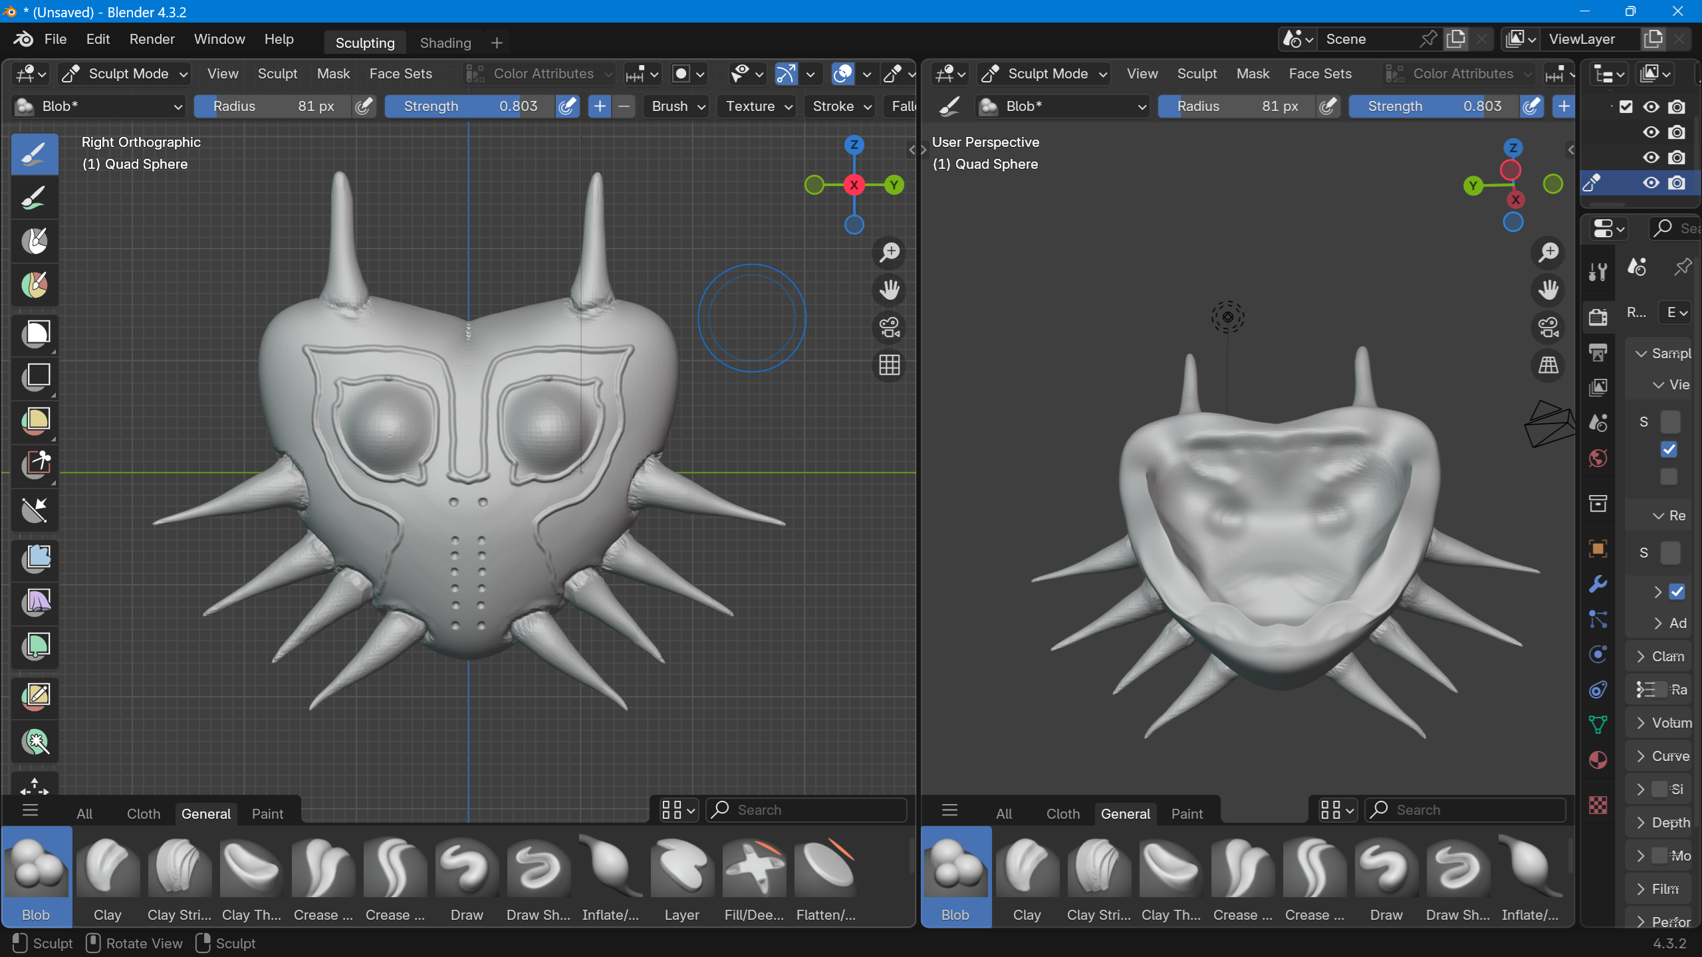The width and height of the screenshot is (1702, 957).
Task: Toggle camera view in left viewport
Action: click(889, 327)
